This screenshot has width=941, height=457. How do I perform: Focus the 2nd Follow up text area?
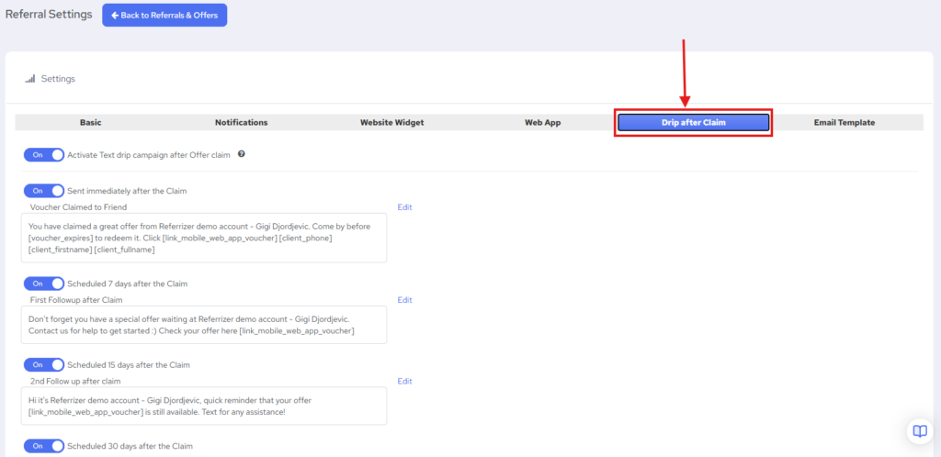205,406
